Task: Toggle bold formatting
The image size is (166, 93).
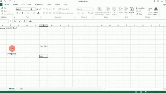Action: (x=17, y=13)
